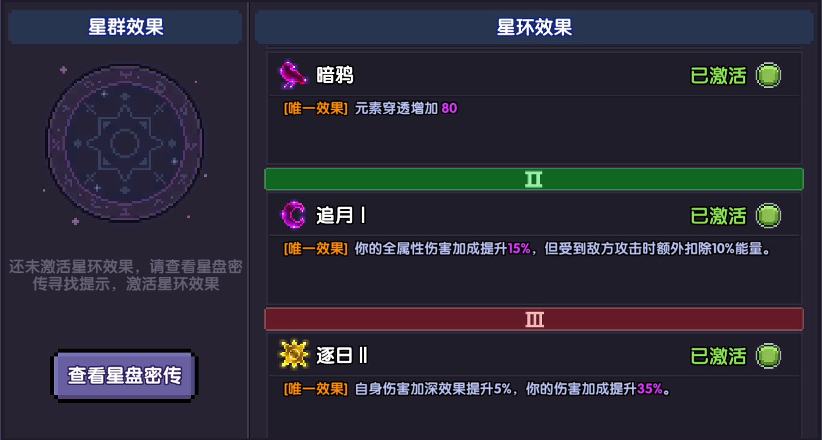This screenshot has height=440, width=822.
Task: Click the hint text about unactivated star ring effects
Action: [x=125, y=275]
